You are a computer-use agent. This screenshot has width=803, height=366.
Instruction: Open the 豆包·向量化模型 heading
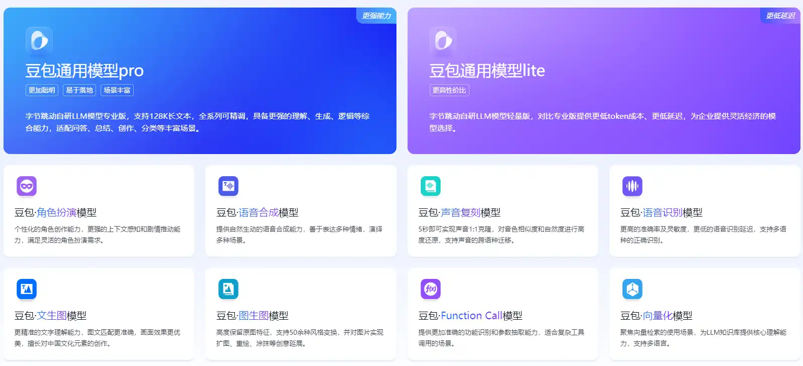657,316
